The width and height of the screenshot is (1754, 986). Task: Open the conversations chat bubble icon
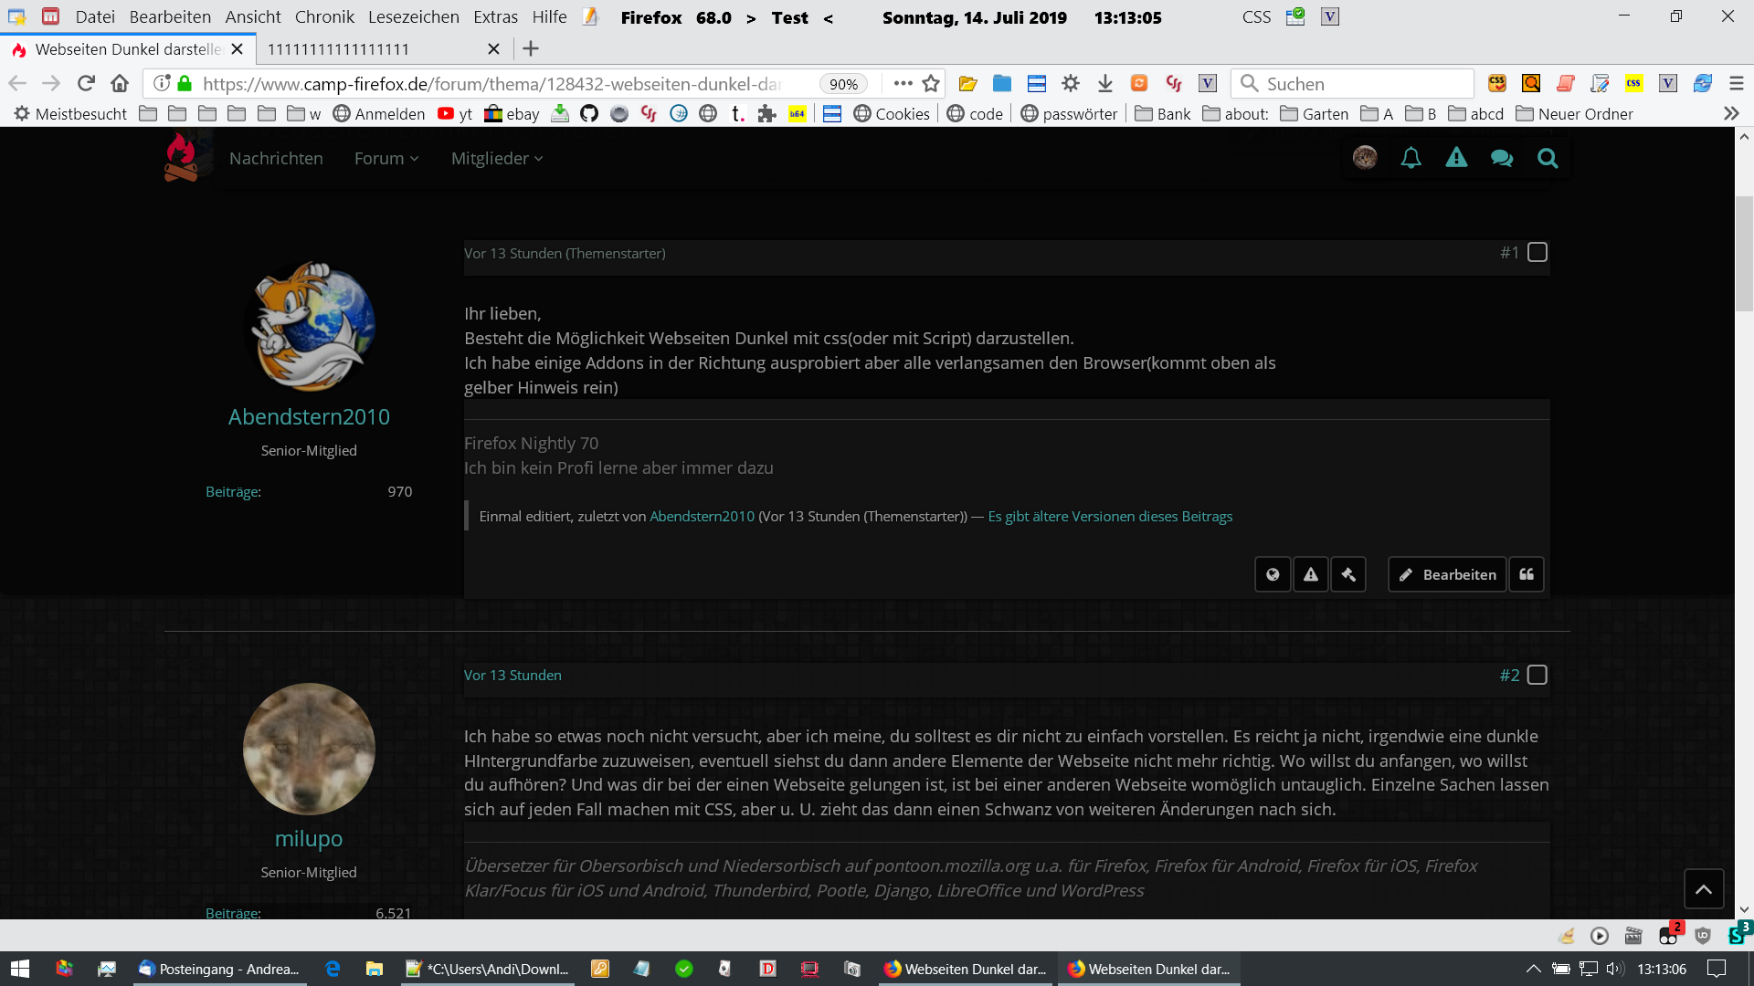tap(1501, 158)
